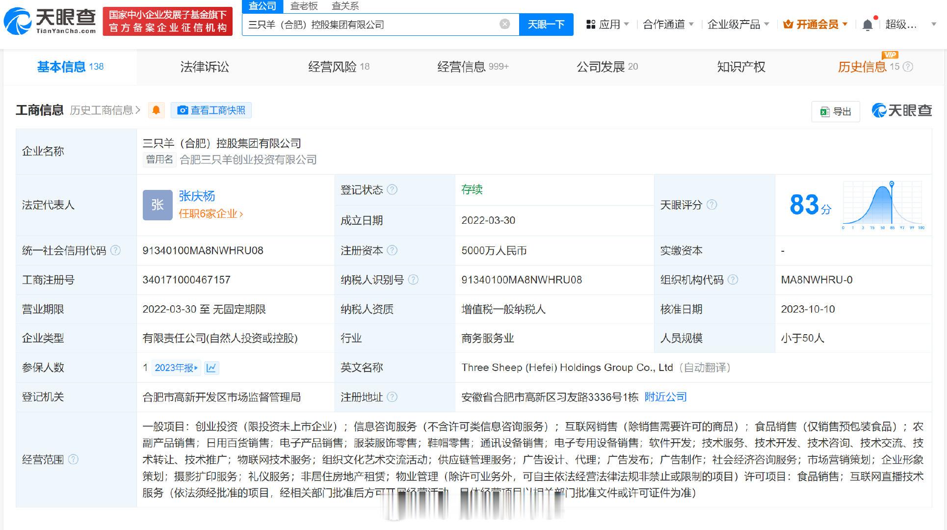Click the 曾用名 former-name tag
This screenshot has height=530, width=947.
[x=159, y=159]
